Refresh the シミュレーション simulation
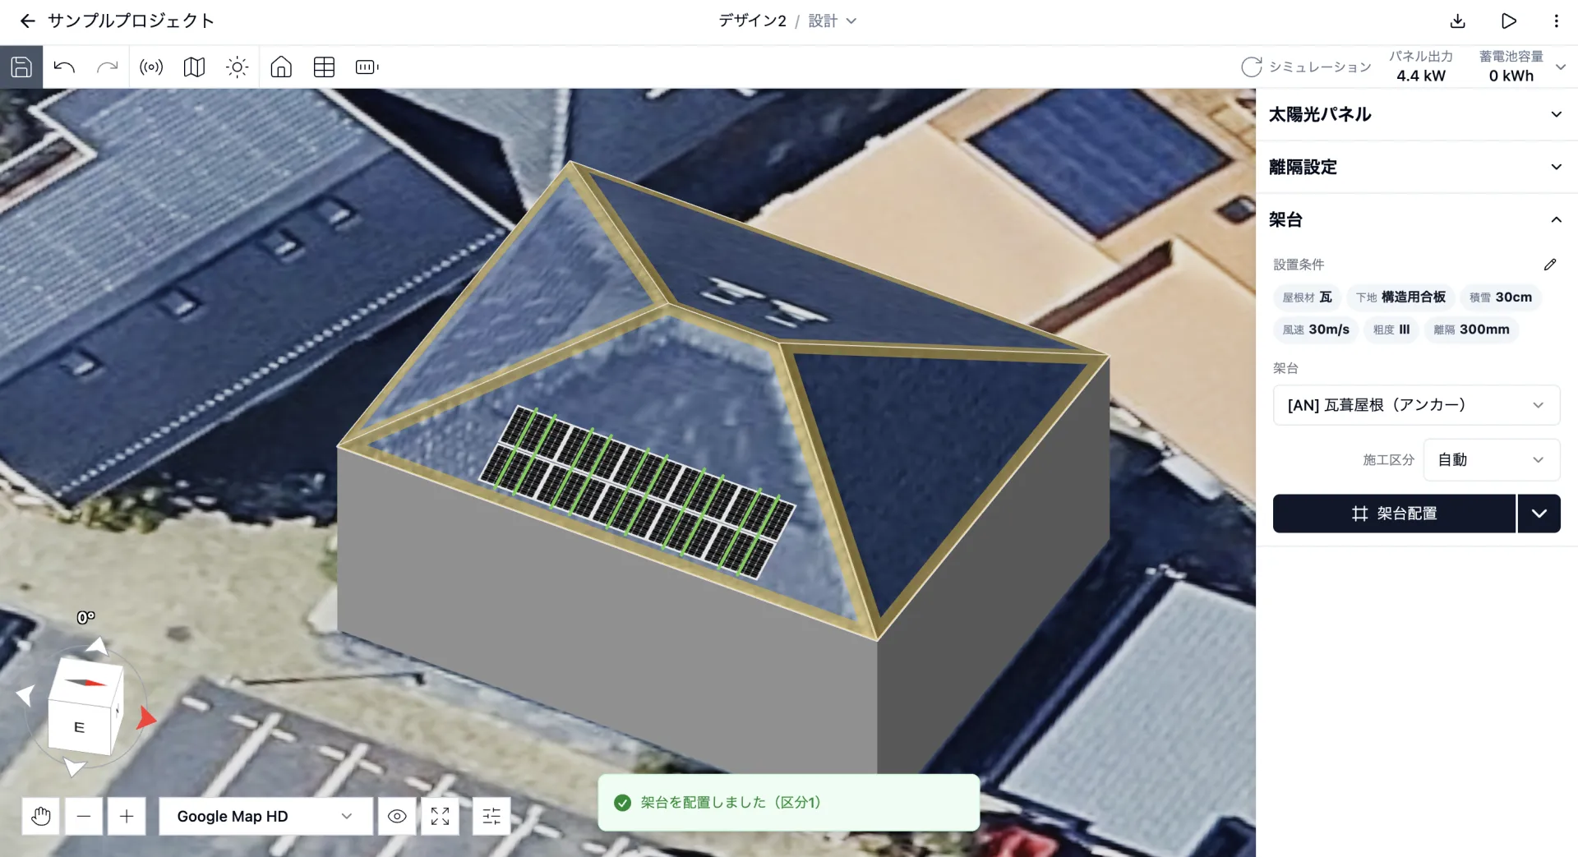 coord(1251,67)
